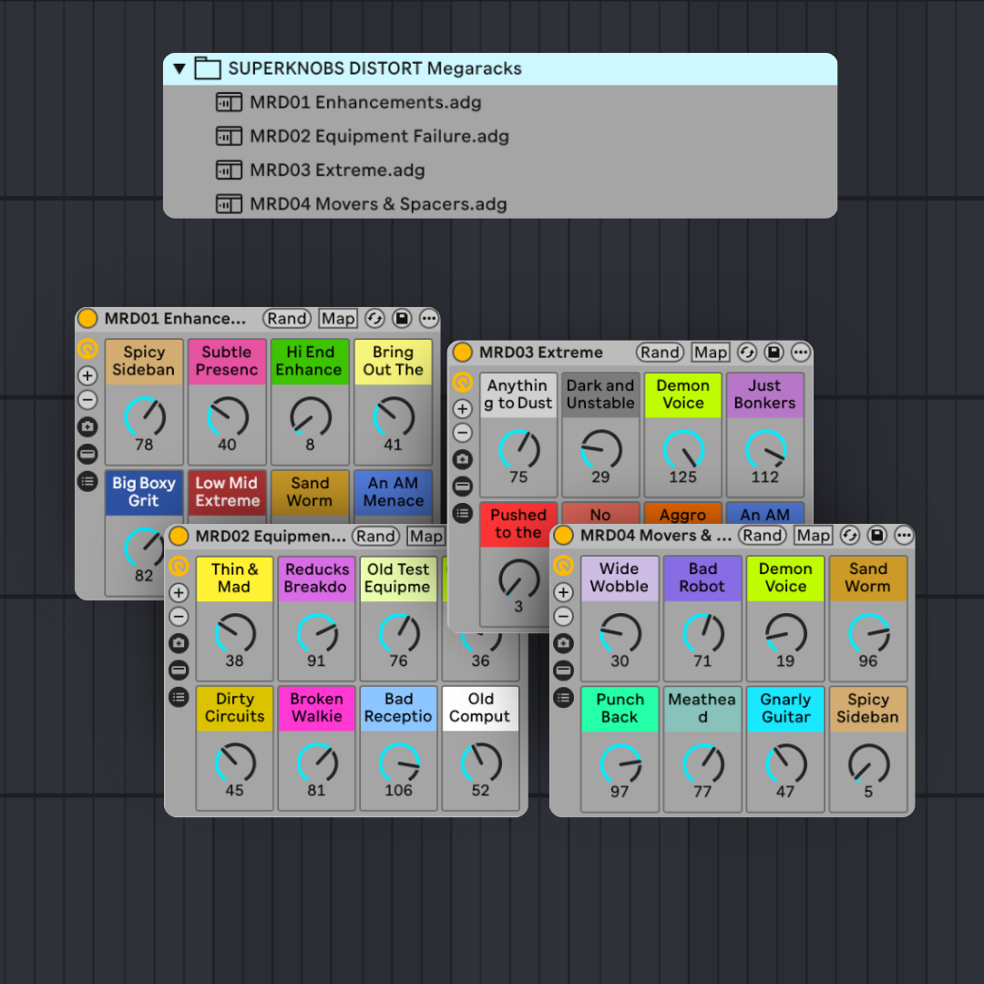The width and height of the screenshot is (984, 984).
Task: Click the hot-swap icon on MRD01 rack
Action: click(x=87, y=350)
